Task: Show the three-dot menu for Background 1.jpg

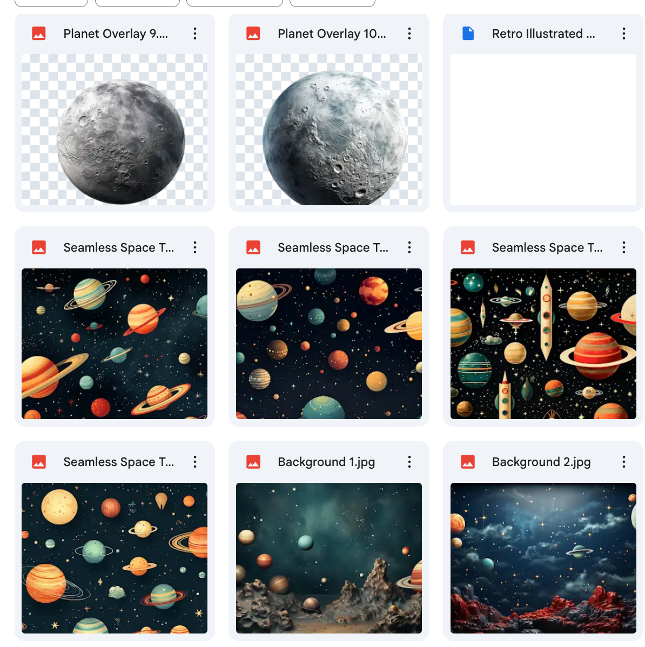Action: tap(409, 462)
